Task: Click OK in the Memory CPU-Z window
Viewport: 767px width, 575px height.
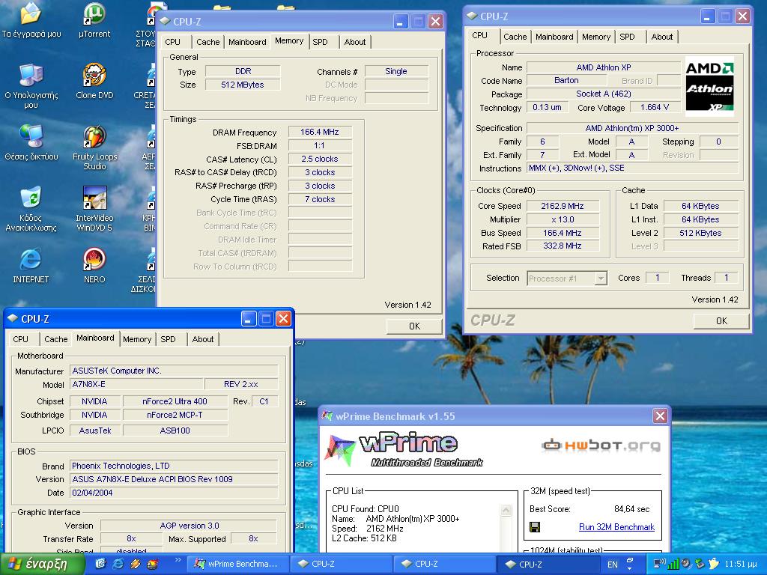Action: pyautogui.click(x=414, y=326)
